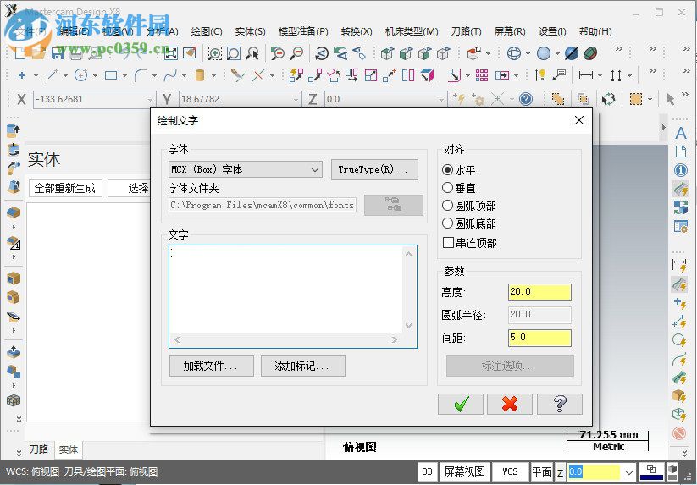Expand the wireframe globe dropdown arrow

[x=528, y=53]
